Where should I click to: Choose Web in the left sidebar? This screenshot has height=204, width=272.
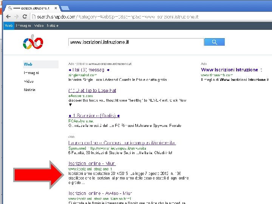[x=41, y=64]
